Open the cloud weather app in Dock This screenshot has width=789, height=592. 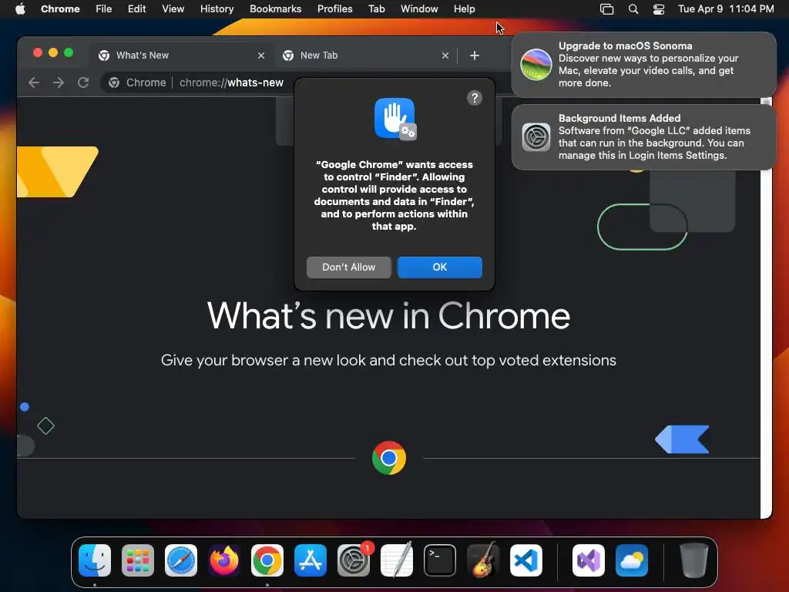[632, 560]
